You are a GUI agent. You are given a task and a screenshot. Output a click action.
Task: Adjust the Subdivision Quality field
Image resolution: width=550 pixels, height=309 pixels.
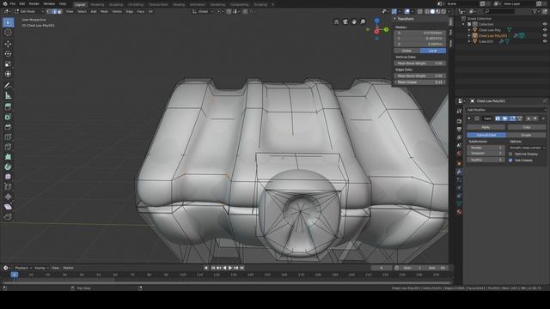pyautogui.click(x=486, y=160)
